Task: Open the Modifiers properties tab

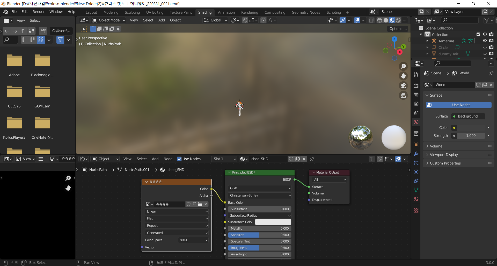Action: coord(416,154)
